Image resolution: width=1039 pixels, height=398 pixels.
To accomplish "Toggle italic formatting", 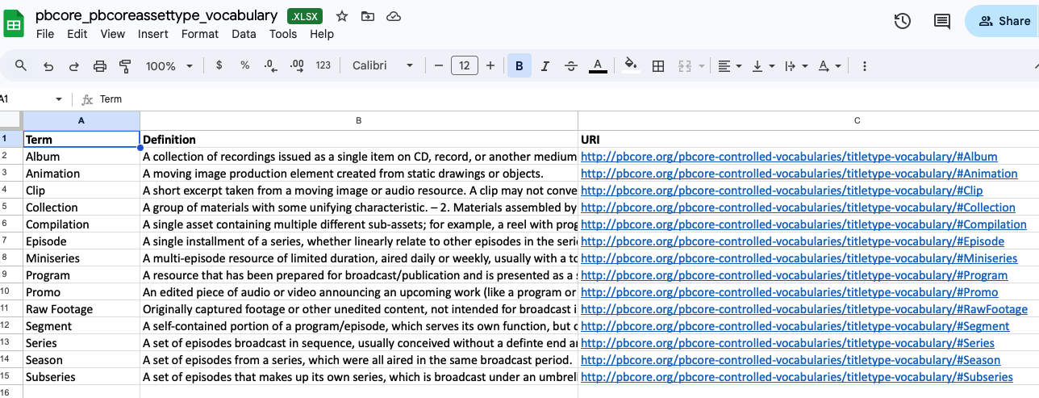I will tap(545, 66).
